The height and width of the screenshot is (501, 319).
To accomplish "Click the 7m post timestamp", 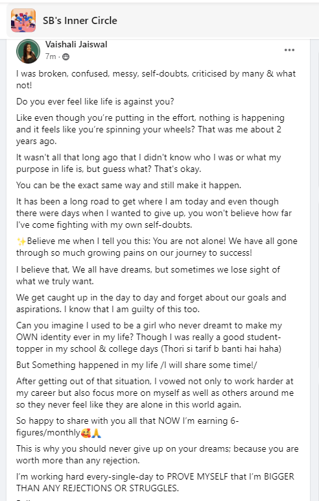I will pyautogui.click(x=51, y=56).
